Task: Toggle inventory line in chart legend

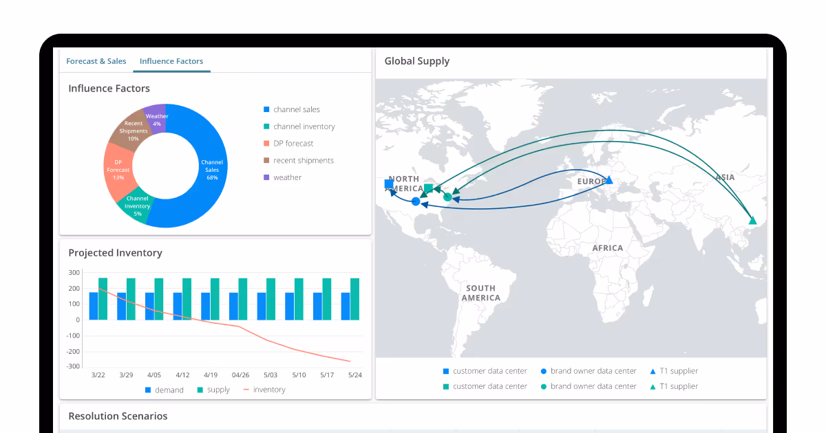Action: click(264, 390)
